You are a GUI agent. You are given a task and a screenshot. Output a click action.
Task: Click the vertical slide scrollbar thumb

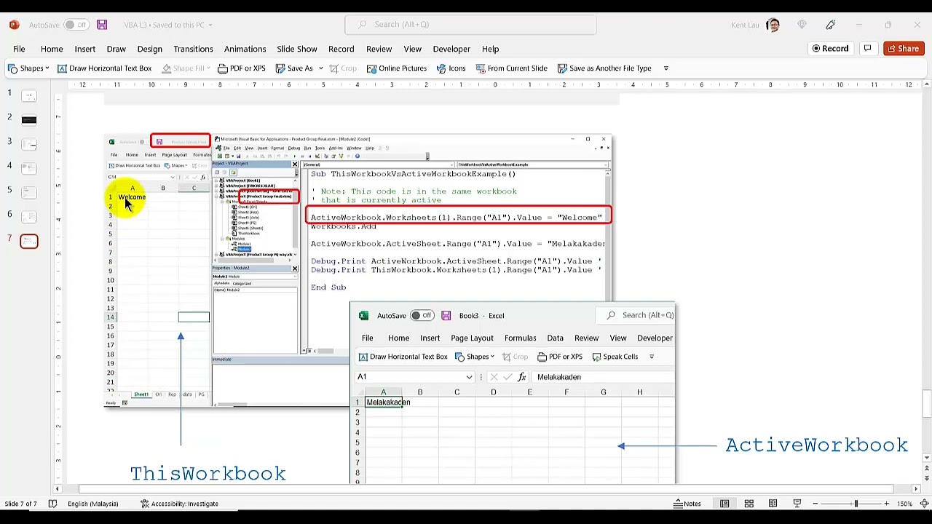926,402
